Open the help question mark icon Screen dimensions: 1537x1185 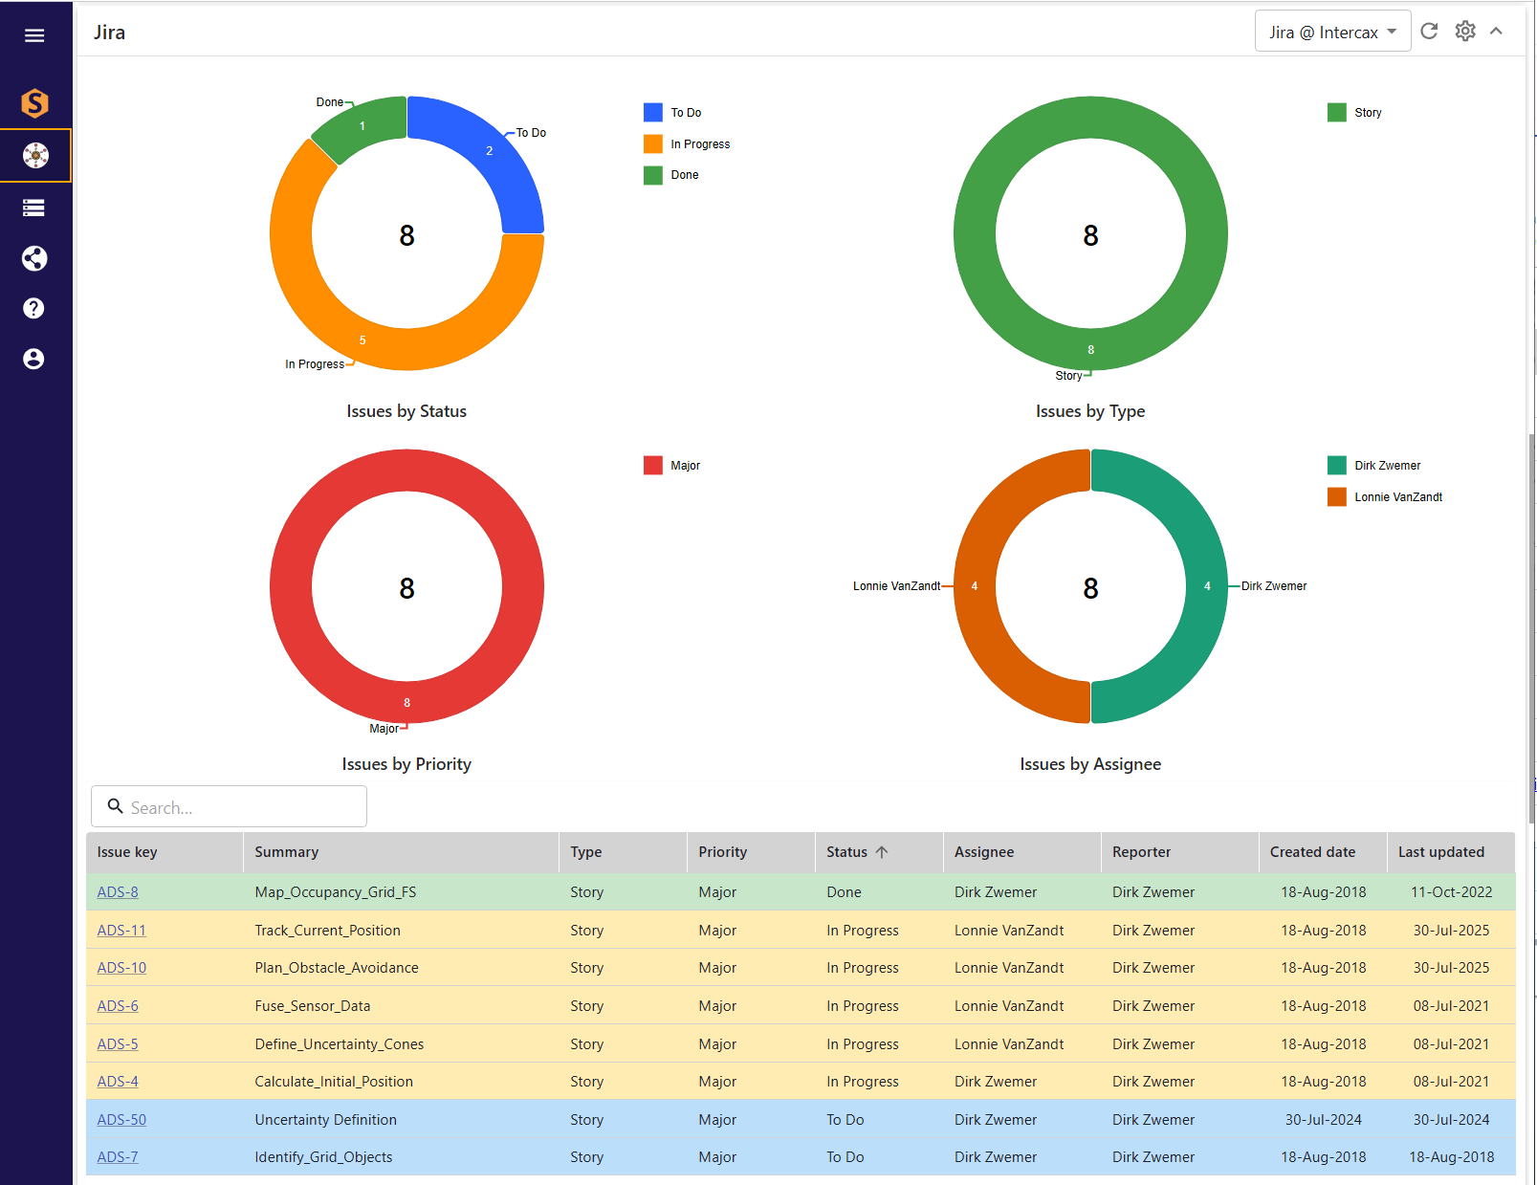pos(33,308)
